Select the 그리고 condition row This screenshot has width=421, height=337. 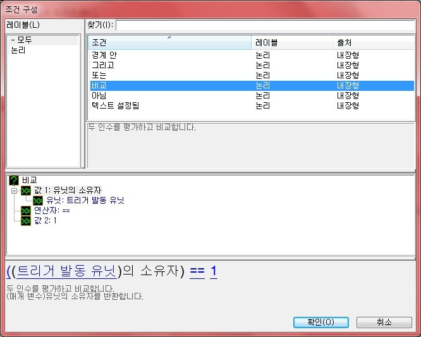tap(252, 65)
